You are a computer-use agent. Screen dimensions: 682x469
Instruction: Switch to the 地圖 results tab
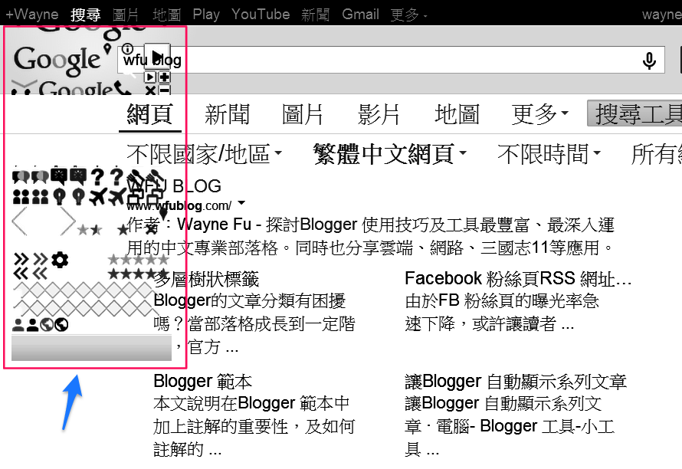point(457,115)
